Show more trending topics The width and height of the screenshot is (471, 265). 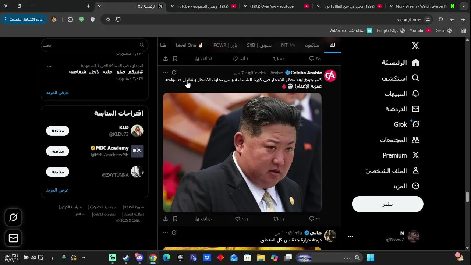(x=57, y=93)
